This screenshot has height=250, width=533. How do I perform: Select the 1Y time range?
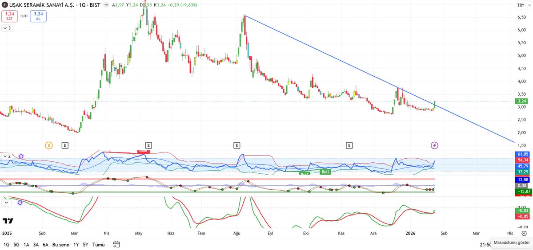point(76,245)
